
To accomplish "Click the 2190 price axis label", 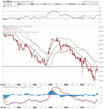I will [x=101, y=81].
